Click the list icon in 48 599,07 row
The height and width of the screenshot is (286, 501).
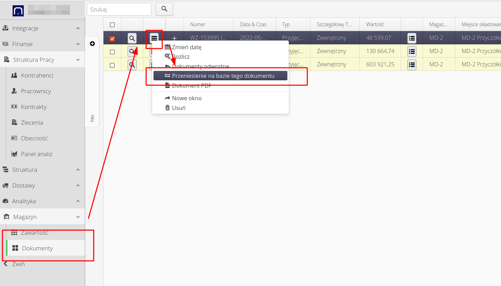pos(412,38)
